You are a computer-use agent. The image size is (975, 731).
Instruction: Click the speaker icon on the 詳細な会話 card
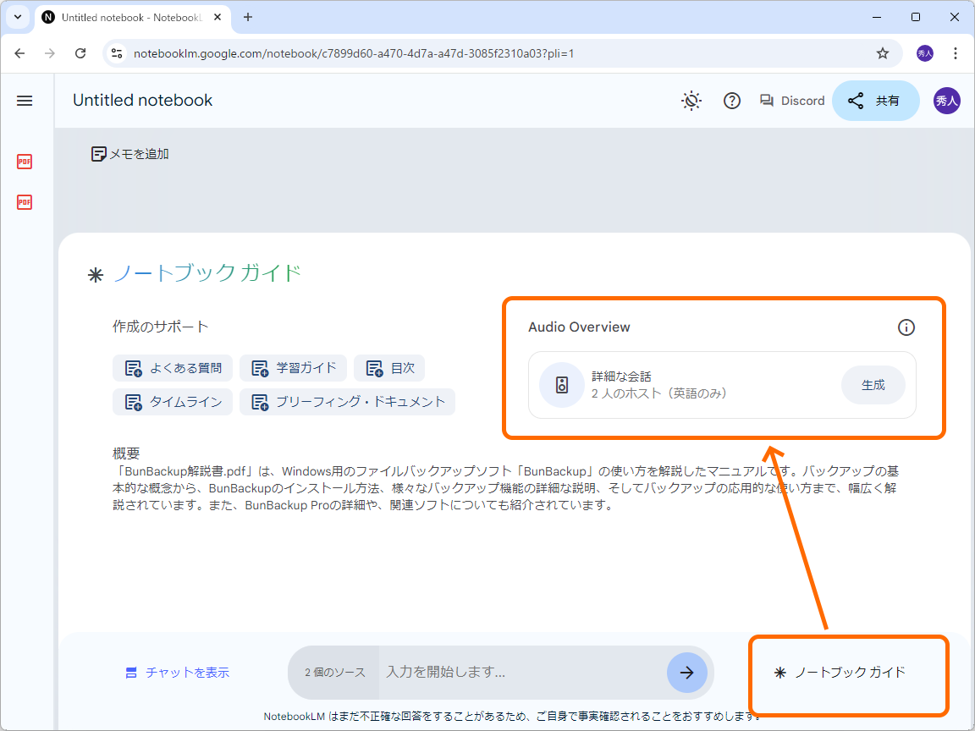[561, 387]
